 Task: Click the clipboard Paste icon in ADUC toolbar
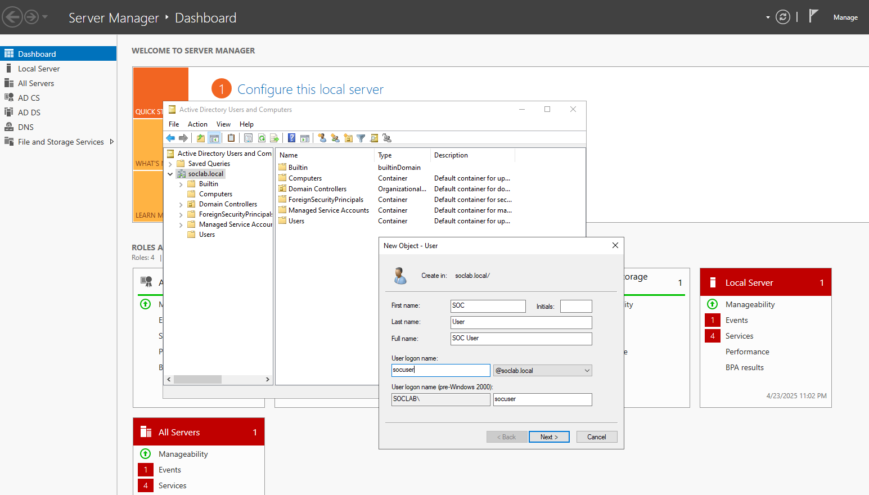[231, 138]
